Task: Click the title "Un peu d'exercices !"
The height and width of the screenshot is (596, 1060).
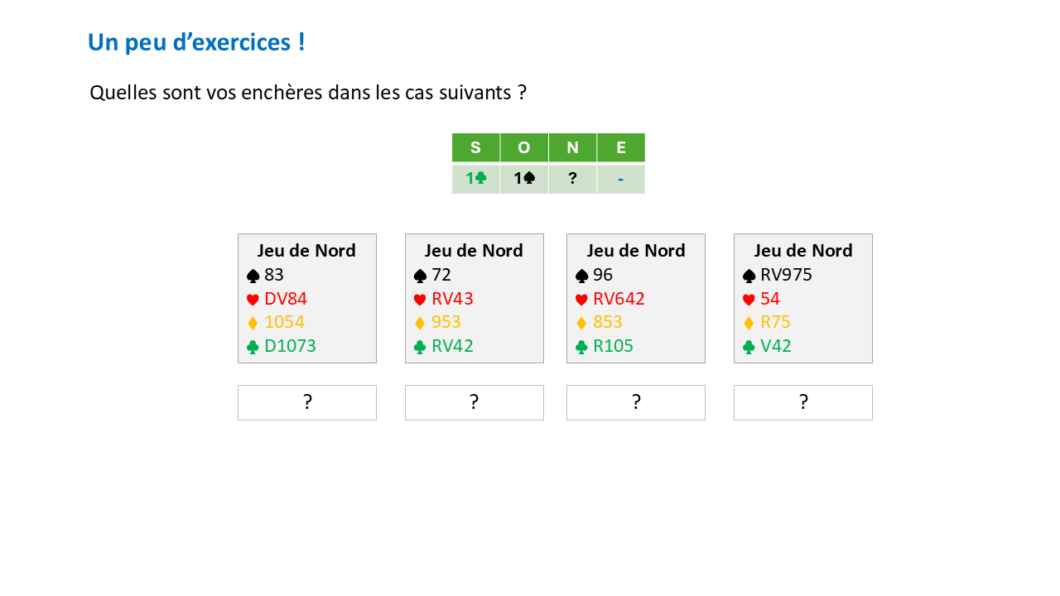Action: point(196,42)
